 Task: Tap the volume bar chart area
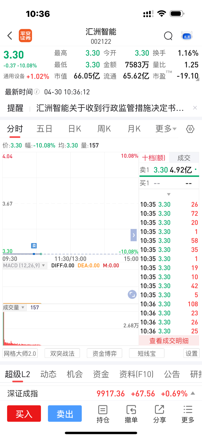click(x=70, y=328)
